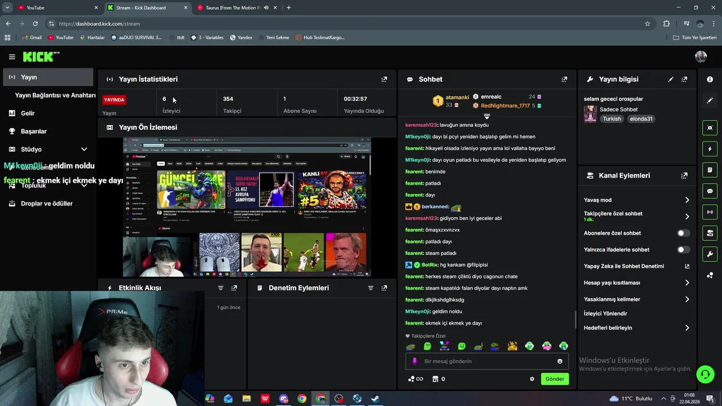This screenshot has height=406, width=722.
Task: Switch to the Taurus browser tab
Action: point(237,7)
